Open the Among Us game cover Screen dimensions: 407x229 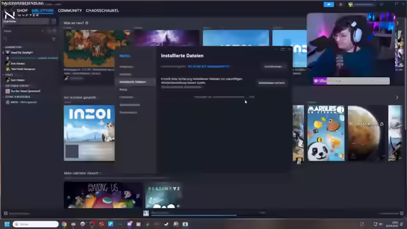(103, 195)
